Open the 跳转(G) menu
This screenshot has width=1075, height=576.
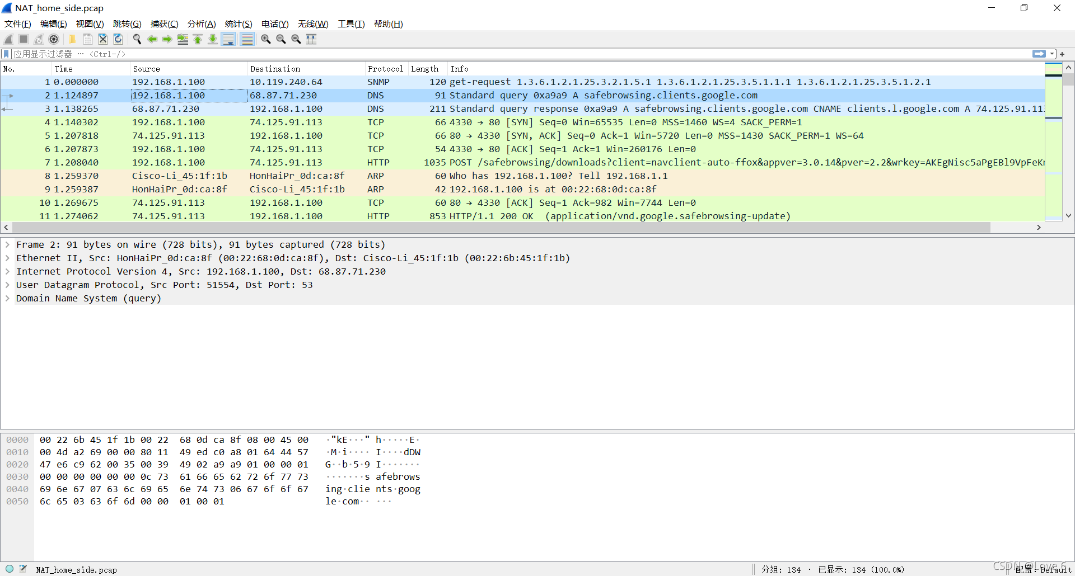tap(127, 24)
